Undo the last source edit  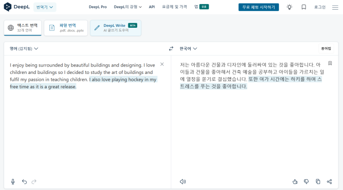[24, 182]
